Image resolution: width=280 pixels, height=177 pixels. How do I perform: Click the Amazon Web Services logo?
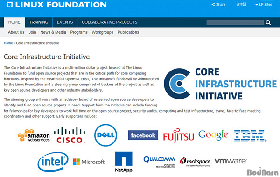pos(34,135)
